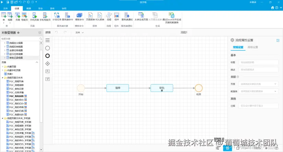Screen dimensions: 283x152
Task: Open the 文件 dropdown in modeling toolbar
Action: click(80, 33)
